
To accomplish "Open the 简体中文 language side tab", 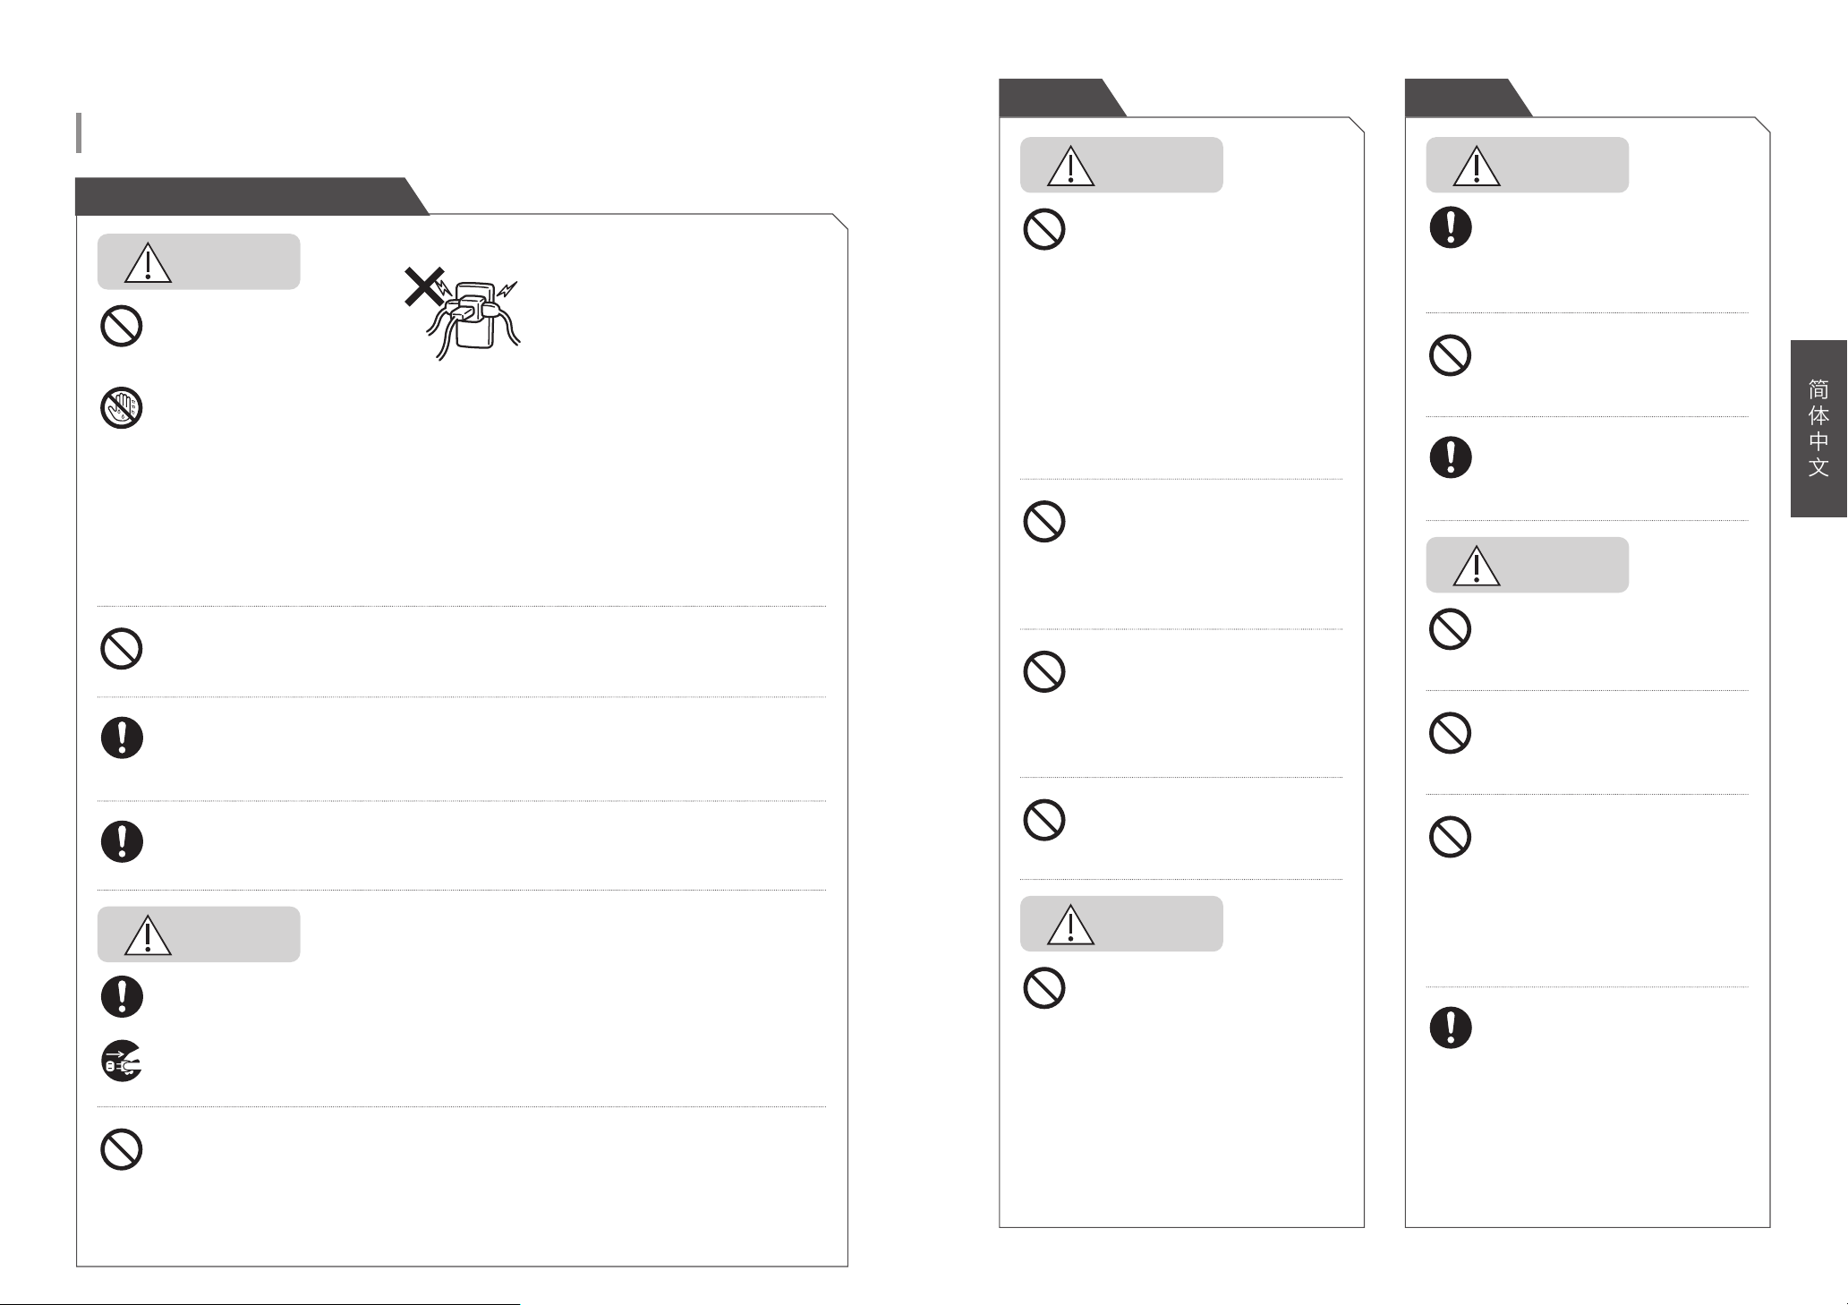I will (x=1818, y=429).
